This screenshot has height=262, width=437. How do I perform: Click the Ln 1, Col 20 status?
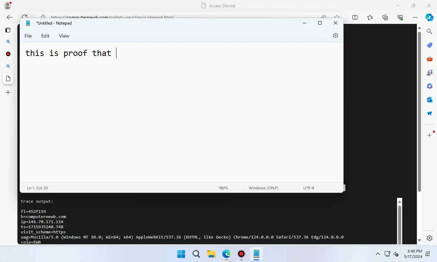[38, 188]
